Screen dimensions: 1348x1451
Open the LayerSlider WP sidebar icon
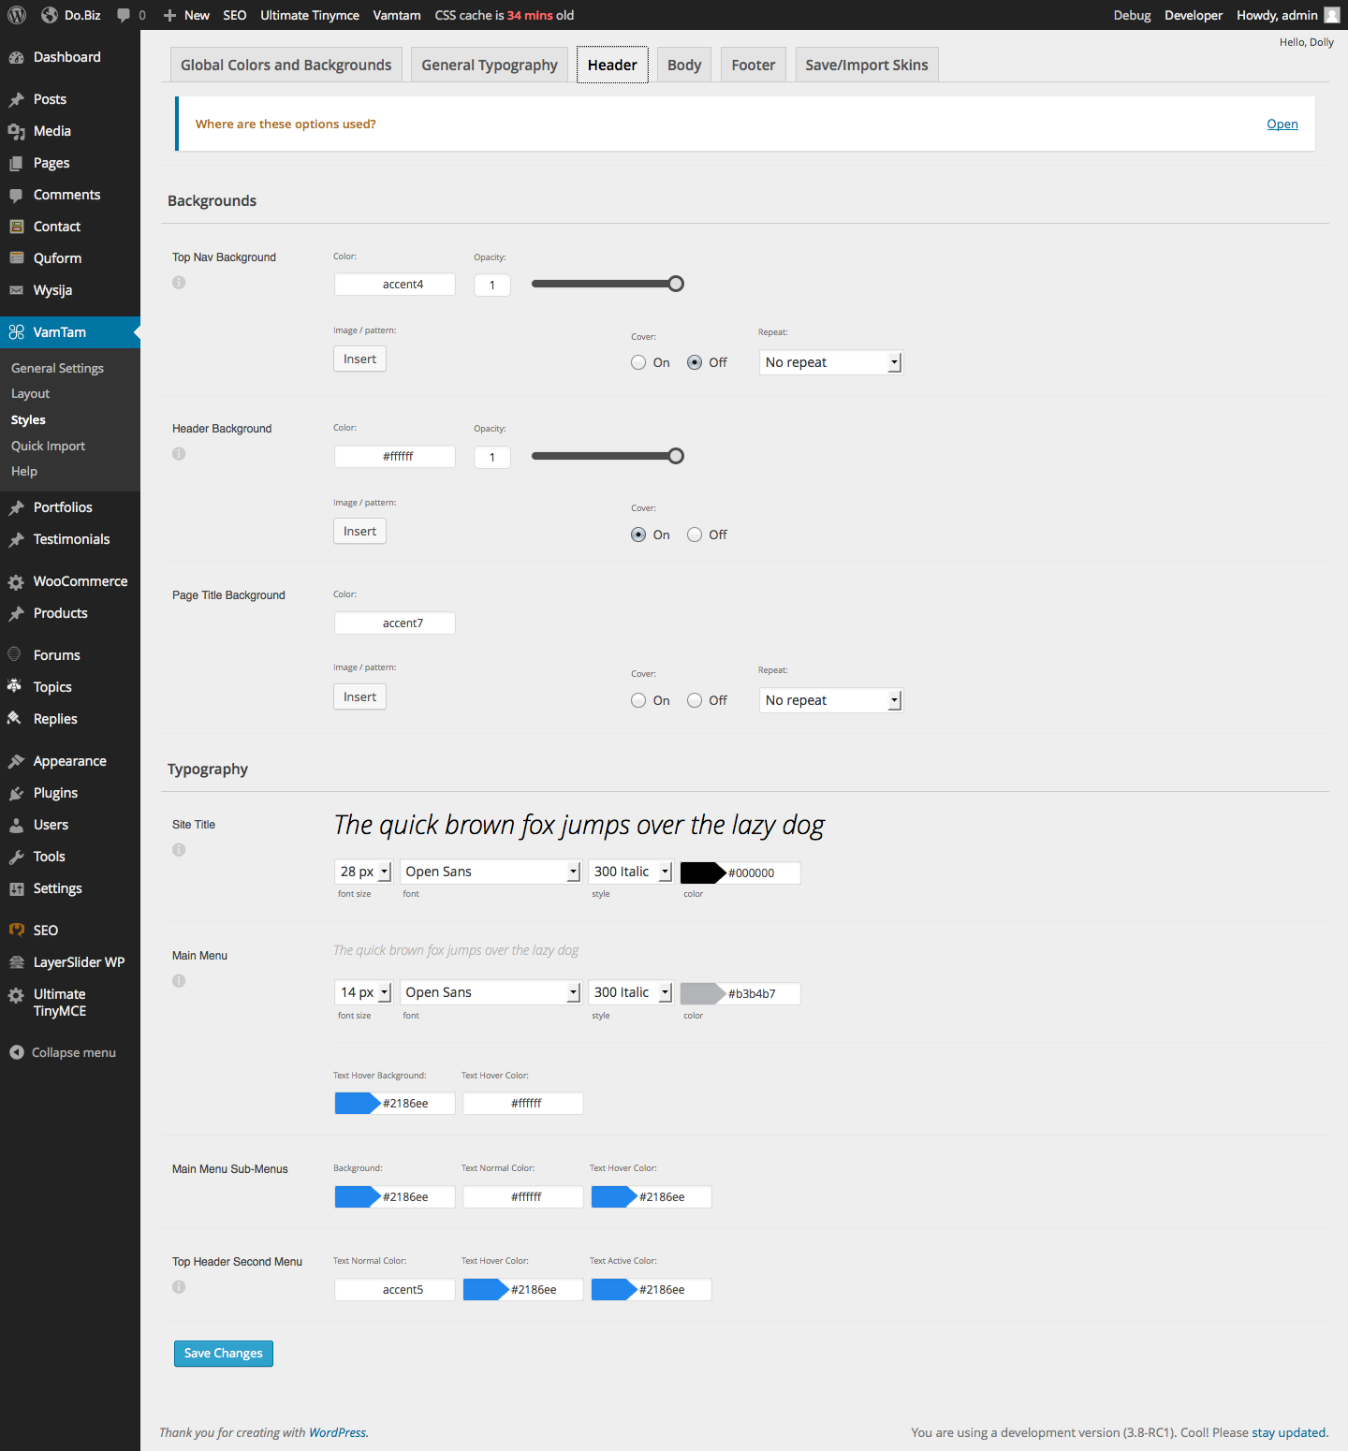point(16,962)
